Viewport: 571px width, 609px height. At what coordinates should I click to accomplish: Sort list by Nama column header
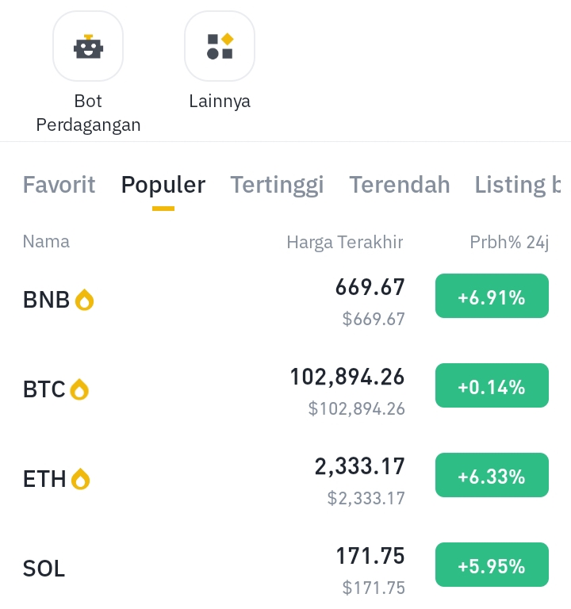coord(46,242)
